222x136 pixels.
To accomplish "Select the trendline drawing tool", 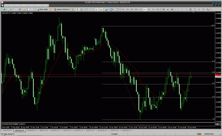I will (186, 9).
